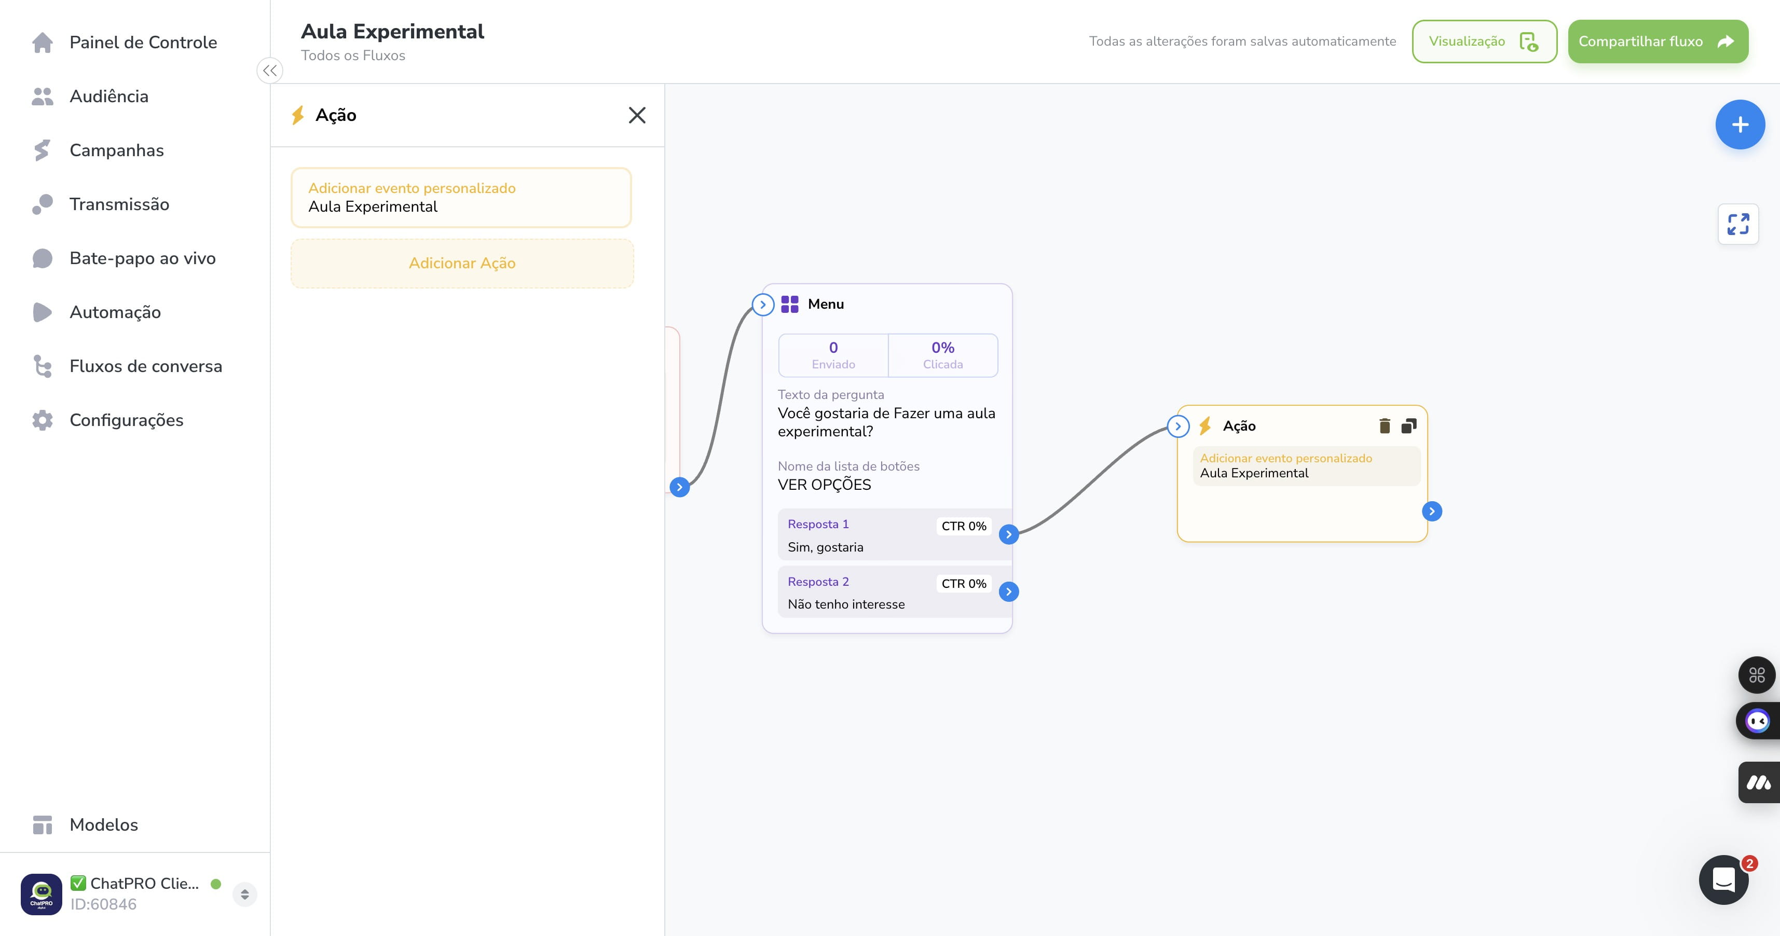Click Resposta 1 output connector arrow
The width and height of the screenshot is (1780, 936).
pyautogui.click(x=1009, y=534)
